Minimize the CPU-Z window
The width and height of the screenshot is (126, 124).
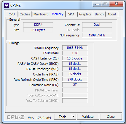97,4
